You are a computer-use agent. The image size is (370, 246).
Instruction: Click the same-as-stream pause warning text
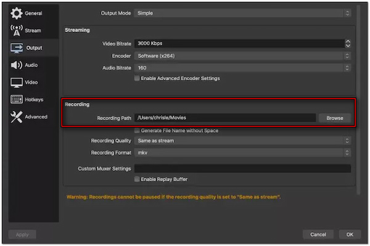coord(173,197)
